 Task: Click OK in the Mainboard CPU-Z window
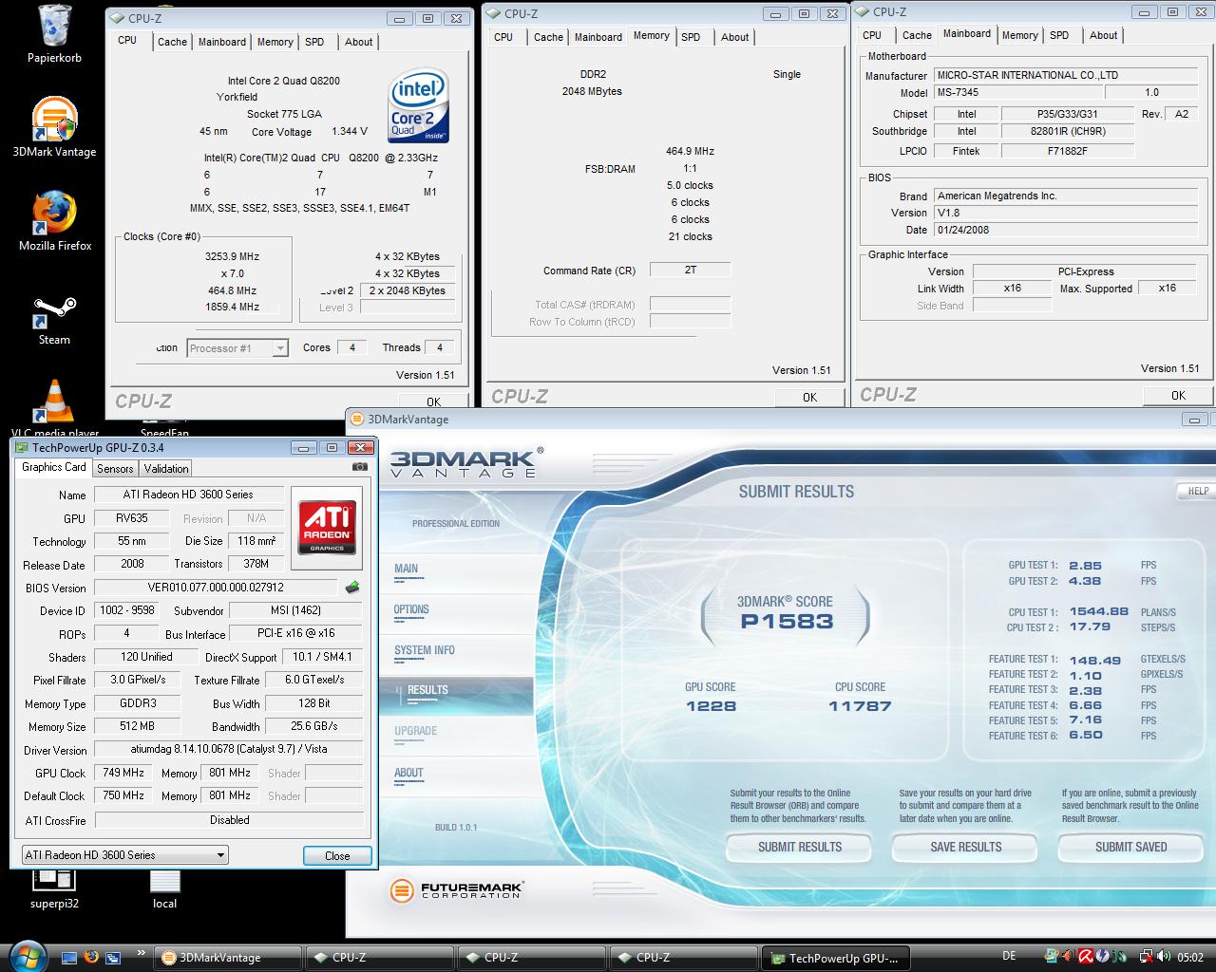(x=1178, y=395)
